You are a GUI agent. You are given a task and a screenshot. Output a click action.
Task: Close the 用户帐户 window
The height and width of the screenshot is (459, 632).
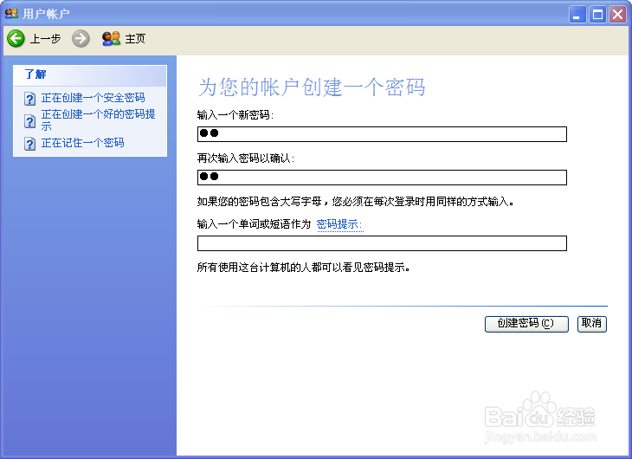(x=617, y=15)
